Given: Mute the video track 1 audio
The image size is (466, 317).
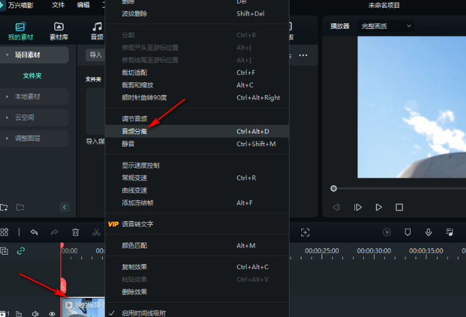Looking at the screenshot, I should click(x=35, y=314).
